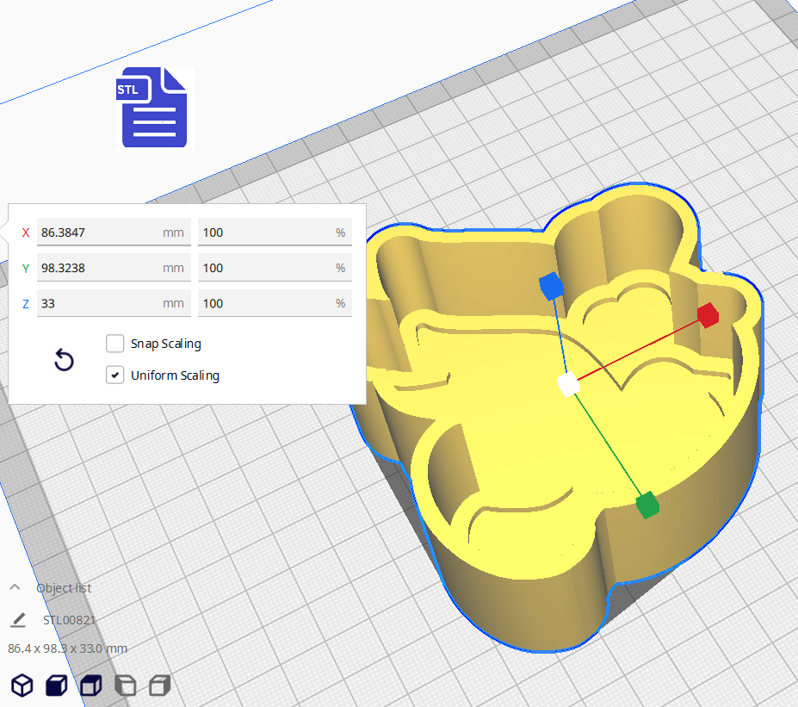The image size is (798, 707).
Task: Enable the Snap Scaling checkbox
Action: click(x=114, y=344)
